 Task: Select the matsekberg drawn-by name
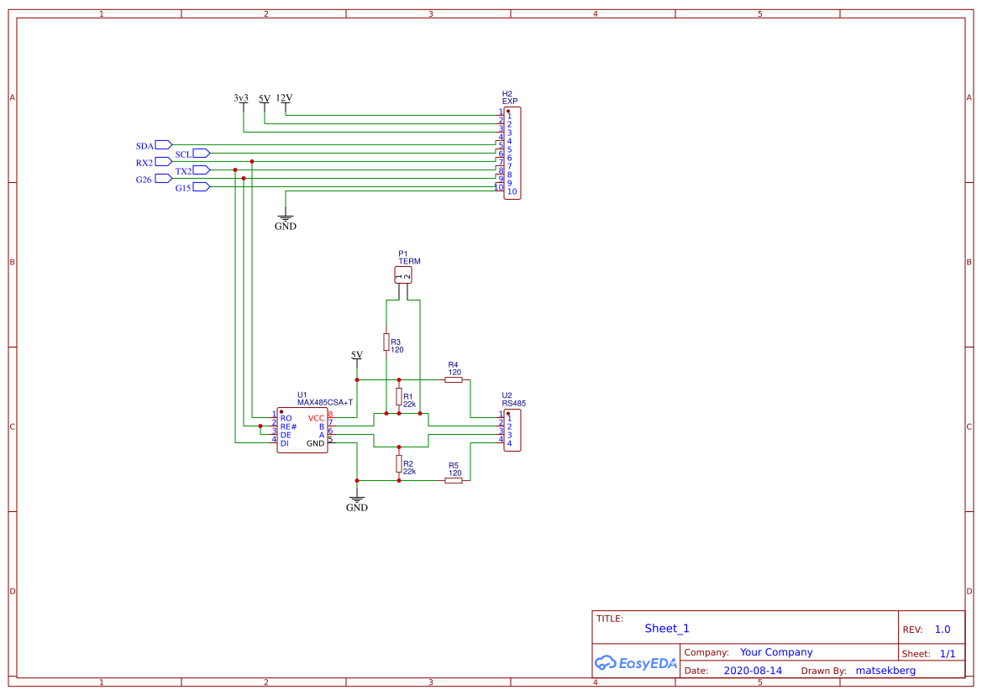coord(885,670)
